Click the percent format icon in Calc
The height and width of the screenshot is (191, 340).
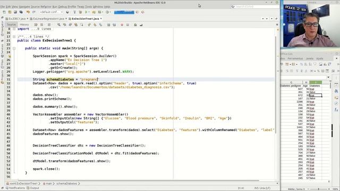tap(318, 71)
